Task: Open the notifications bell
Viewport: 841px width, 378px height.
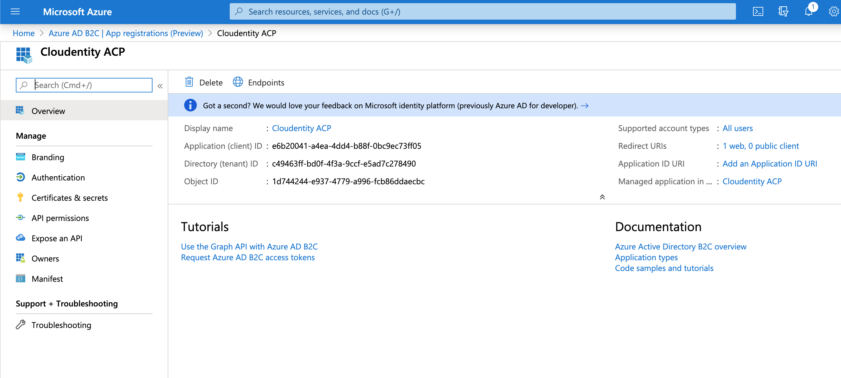Action: [809, 12]
